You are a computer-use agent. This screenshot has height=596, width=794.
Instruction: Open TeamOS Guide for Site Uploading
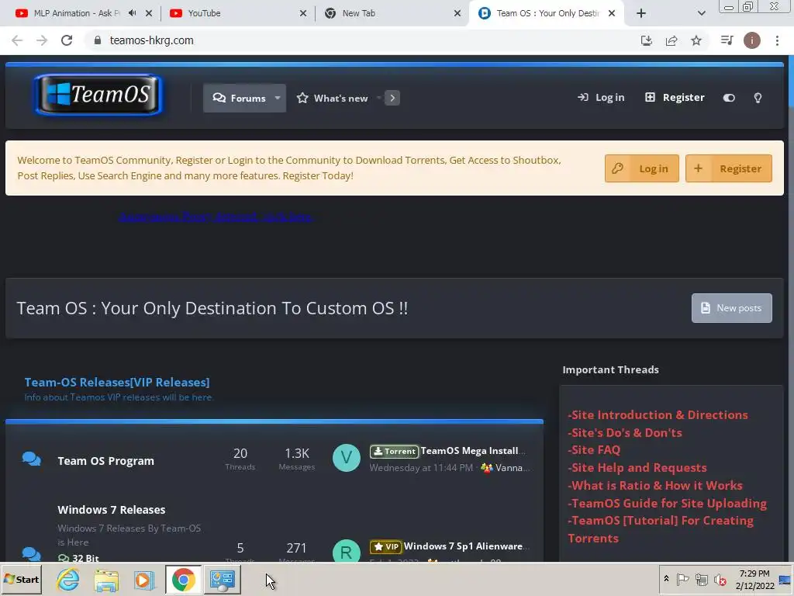[x=668, y=503]
